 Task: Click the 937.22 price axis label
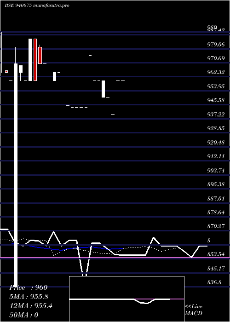click(216, 115)
